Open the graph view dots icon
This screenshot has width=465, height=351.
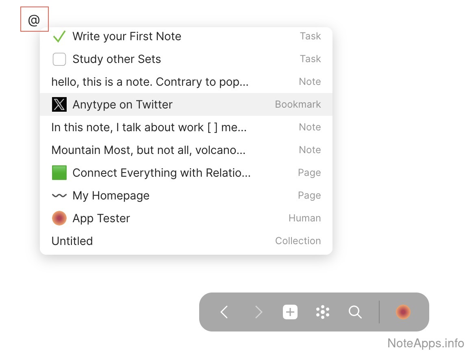click(323, 312)
